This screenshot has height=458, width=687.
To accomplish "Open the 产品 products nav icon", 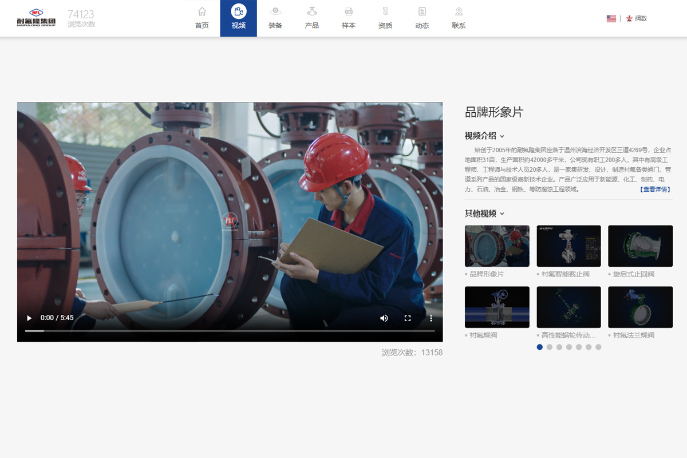I will (311, 12).
